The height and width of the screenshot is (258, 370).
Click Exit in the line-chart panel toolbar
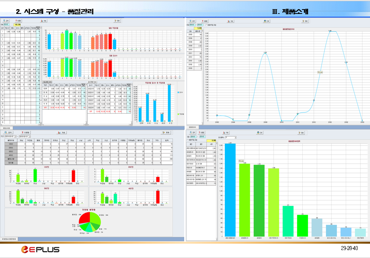[305, 21]
